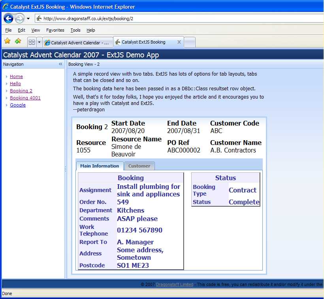
Task: Open the Favorites menu
Action: click(x=55, y=30)
